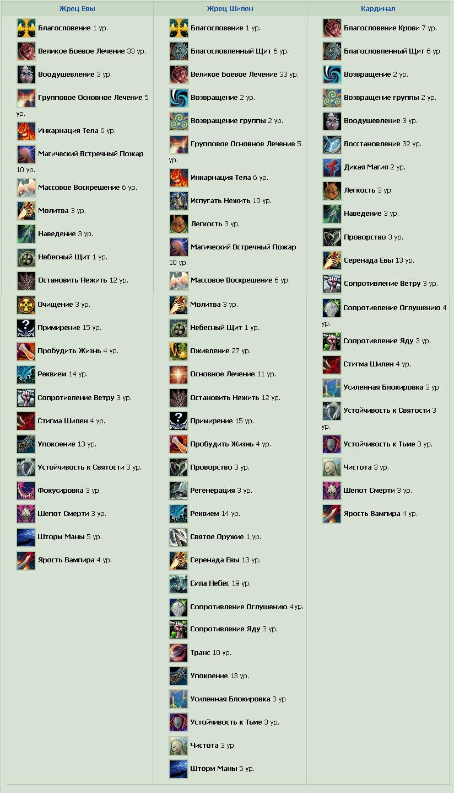Click the Фокусировка skill icon
The width and height of the screenshot is (454, 793).
26,491
